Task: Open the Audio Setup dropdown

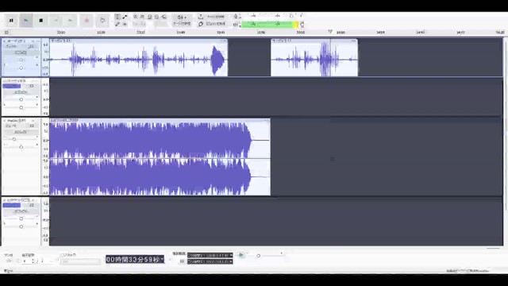Action: pyautogui.click(x=182, y=21)
